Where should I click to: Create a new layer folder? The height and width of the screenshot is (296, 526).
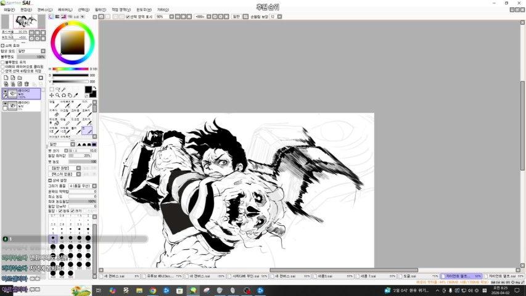point(20,78)
